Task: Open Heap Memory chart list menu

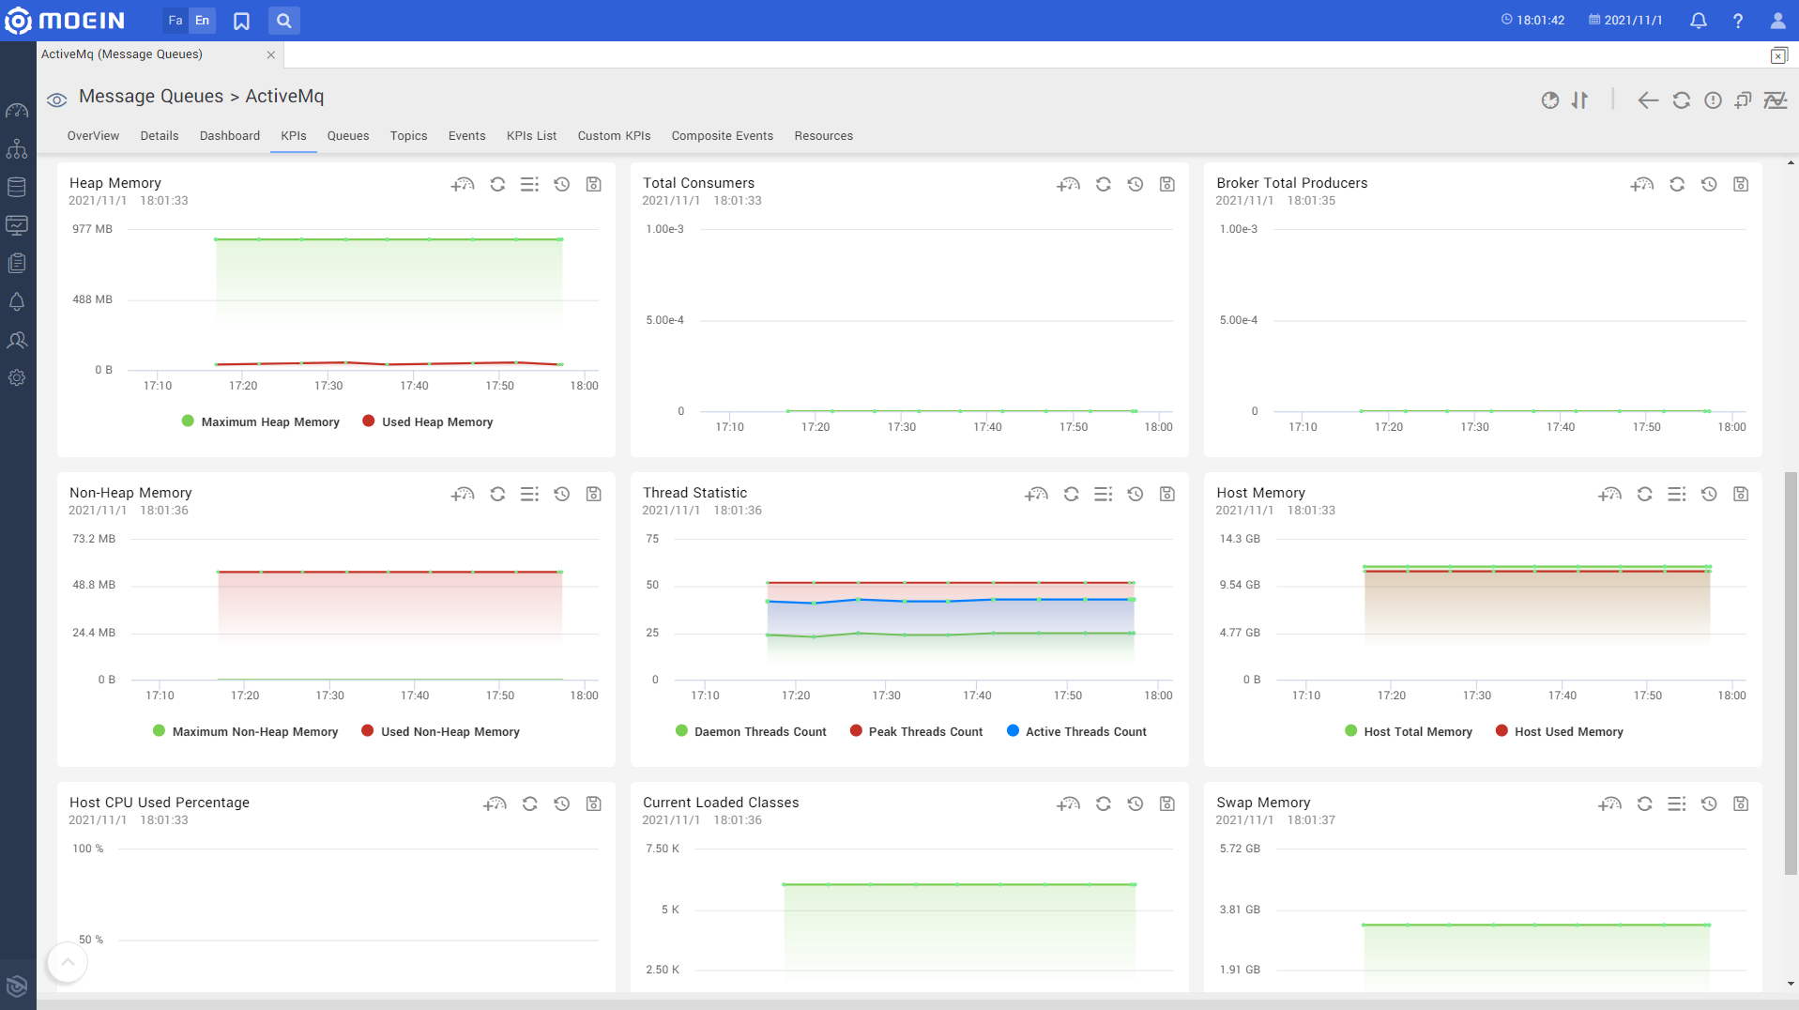Action: point(529,184)
